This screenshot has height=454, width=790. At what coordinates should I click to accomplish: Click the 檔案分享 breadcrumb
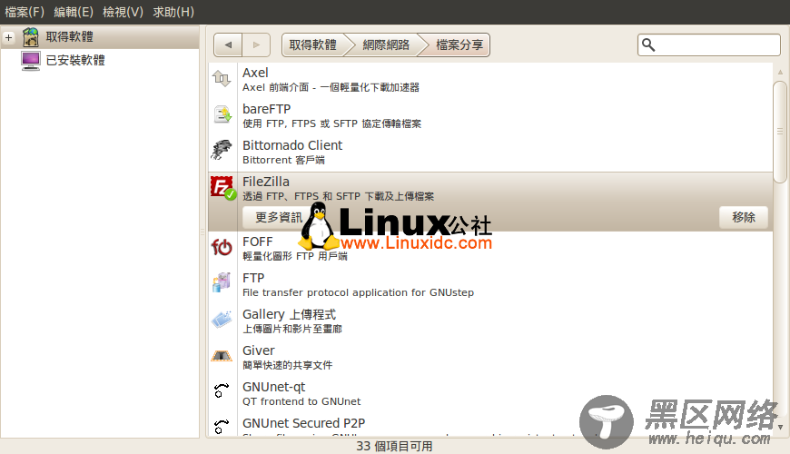coord(459,44)
